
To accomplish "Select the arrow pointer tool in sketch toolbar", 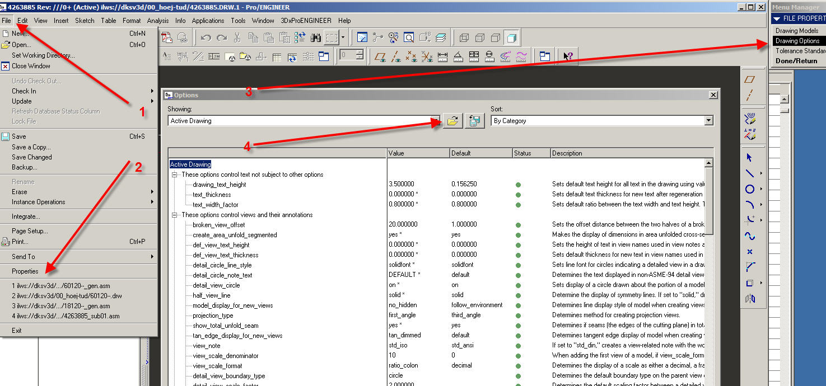I will 750,158.
